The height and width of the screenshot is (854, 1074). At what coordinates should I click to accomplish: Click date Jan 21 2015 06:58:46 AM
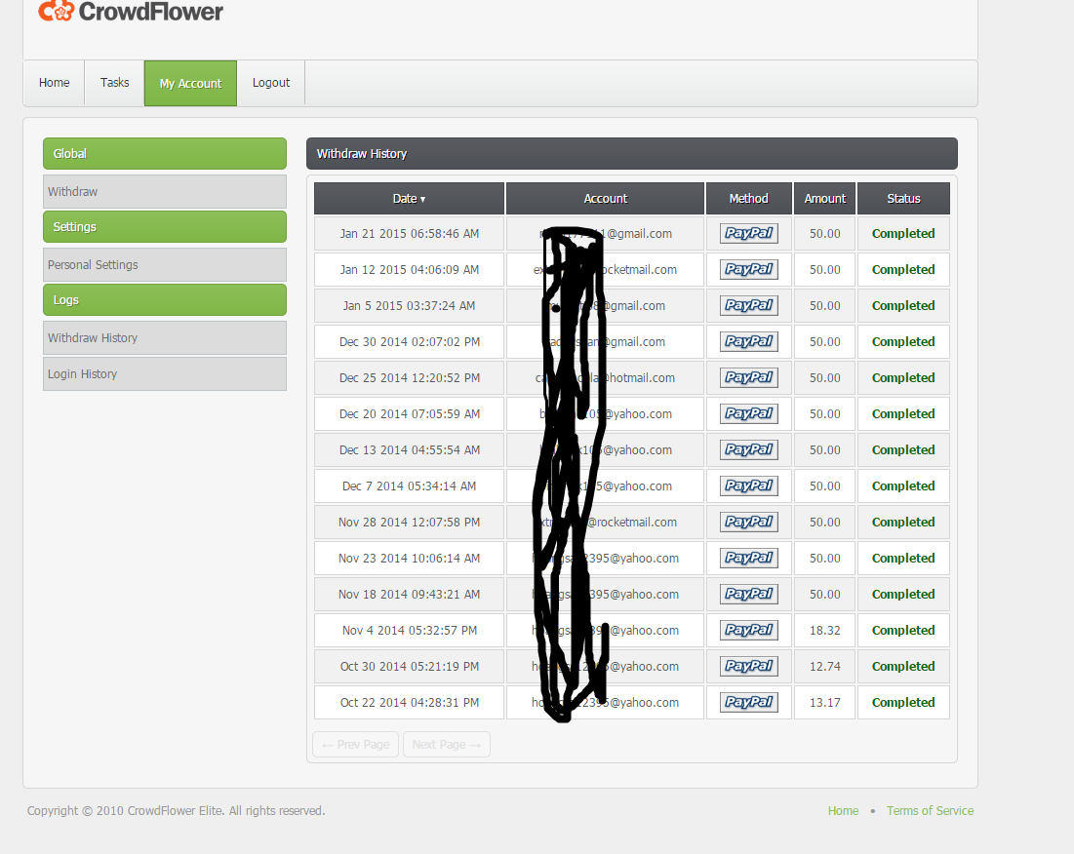coord(410,234)
